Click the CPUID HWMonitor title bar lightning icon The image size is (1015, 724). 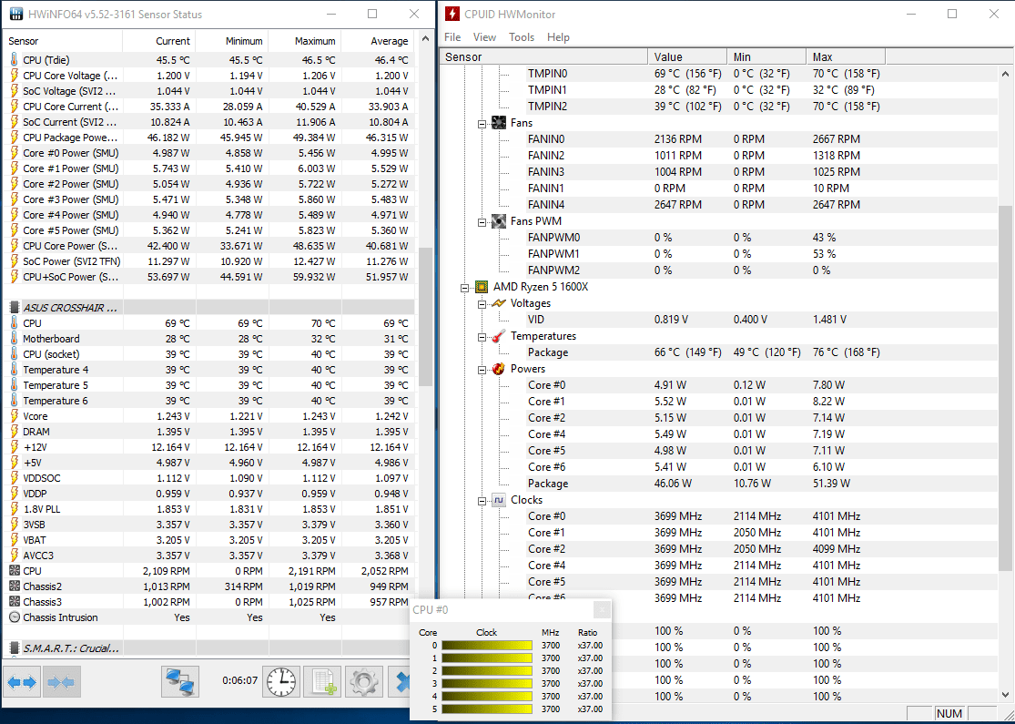[x=452, y=14]
